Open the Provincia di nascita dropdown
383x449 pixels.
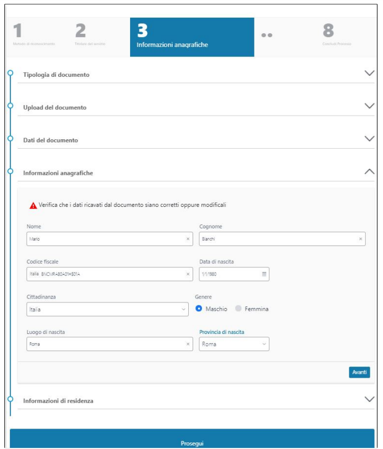pos(234,344)
